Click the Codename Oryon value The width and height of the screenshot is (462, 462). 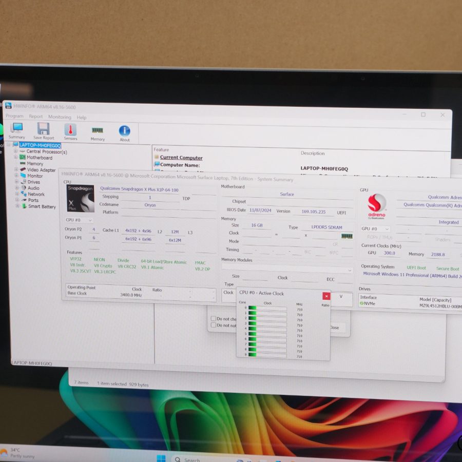pos(150,205)
